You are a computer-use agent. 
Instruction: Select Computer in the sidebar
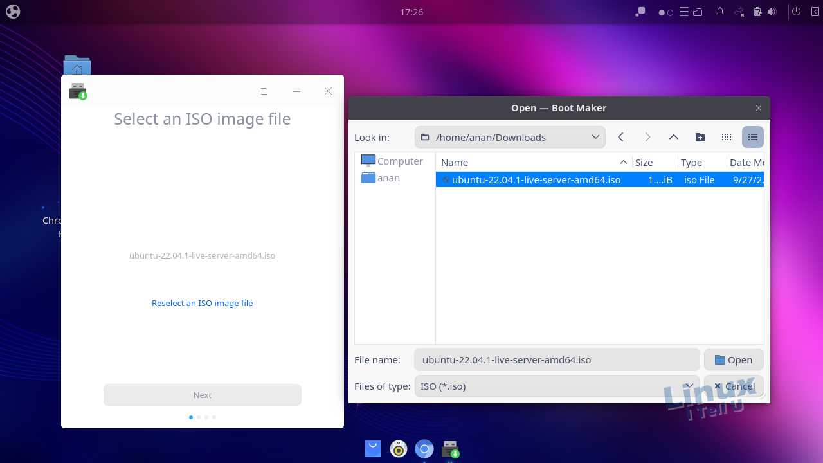pyautogui.click(x=392, y=161)
